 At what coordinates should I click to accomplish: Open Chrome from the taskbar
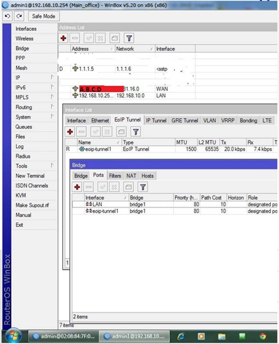[x=263, y=336]
